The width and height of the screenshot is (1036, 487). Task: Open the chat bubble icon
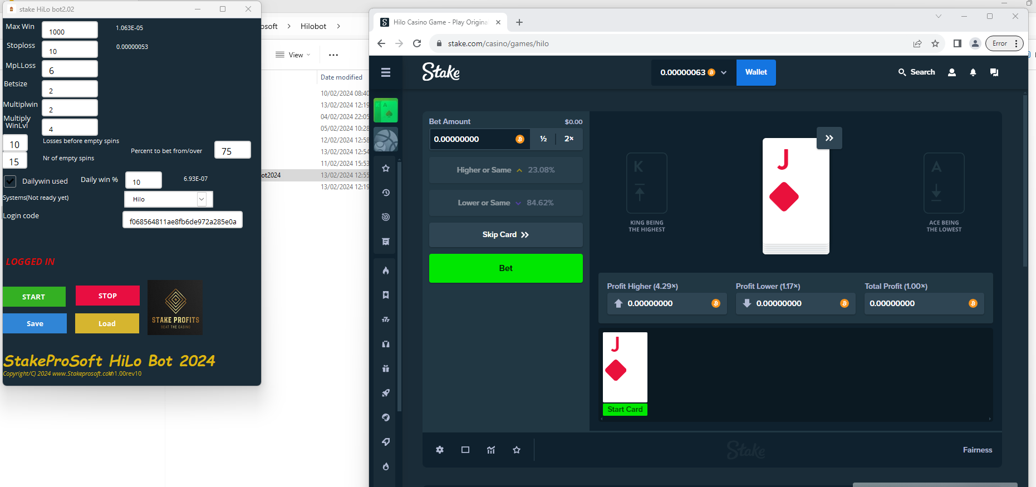994,72
